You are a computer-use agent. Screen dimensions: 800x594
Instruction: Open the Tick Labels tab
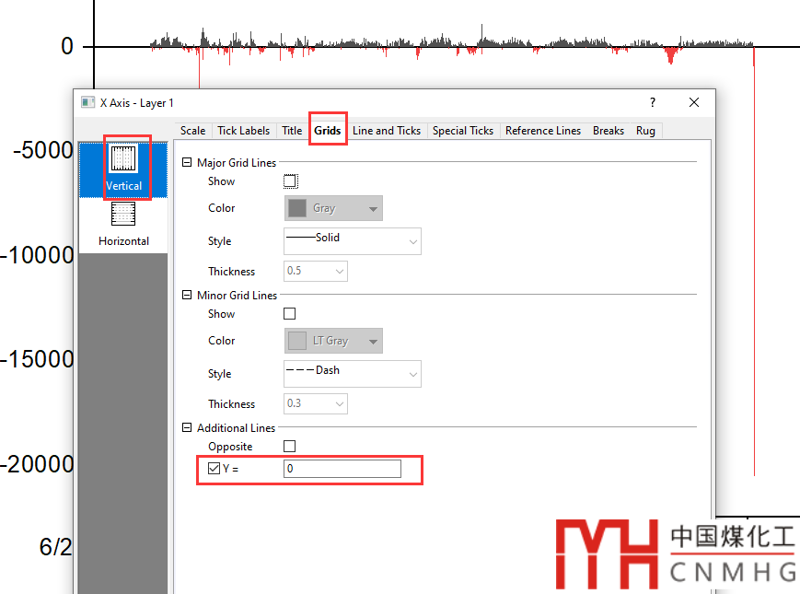pyautogui.click(x=243, y=131)
